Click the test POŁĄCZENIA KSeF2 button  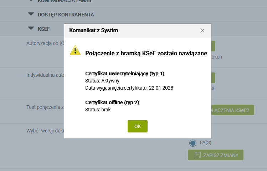coord(232,110)
